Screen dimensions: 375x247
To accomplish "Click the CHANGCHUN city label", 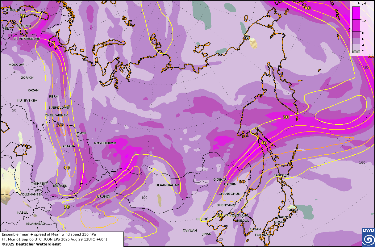I will [x=229, y=194].
